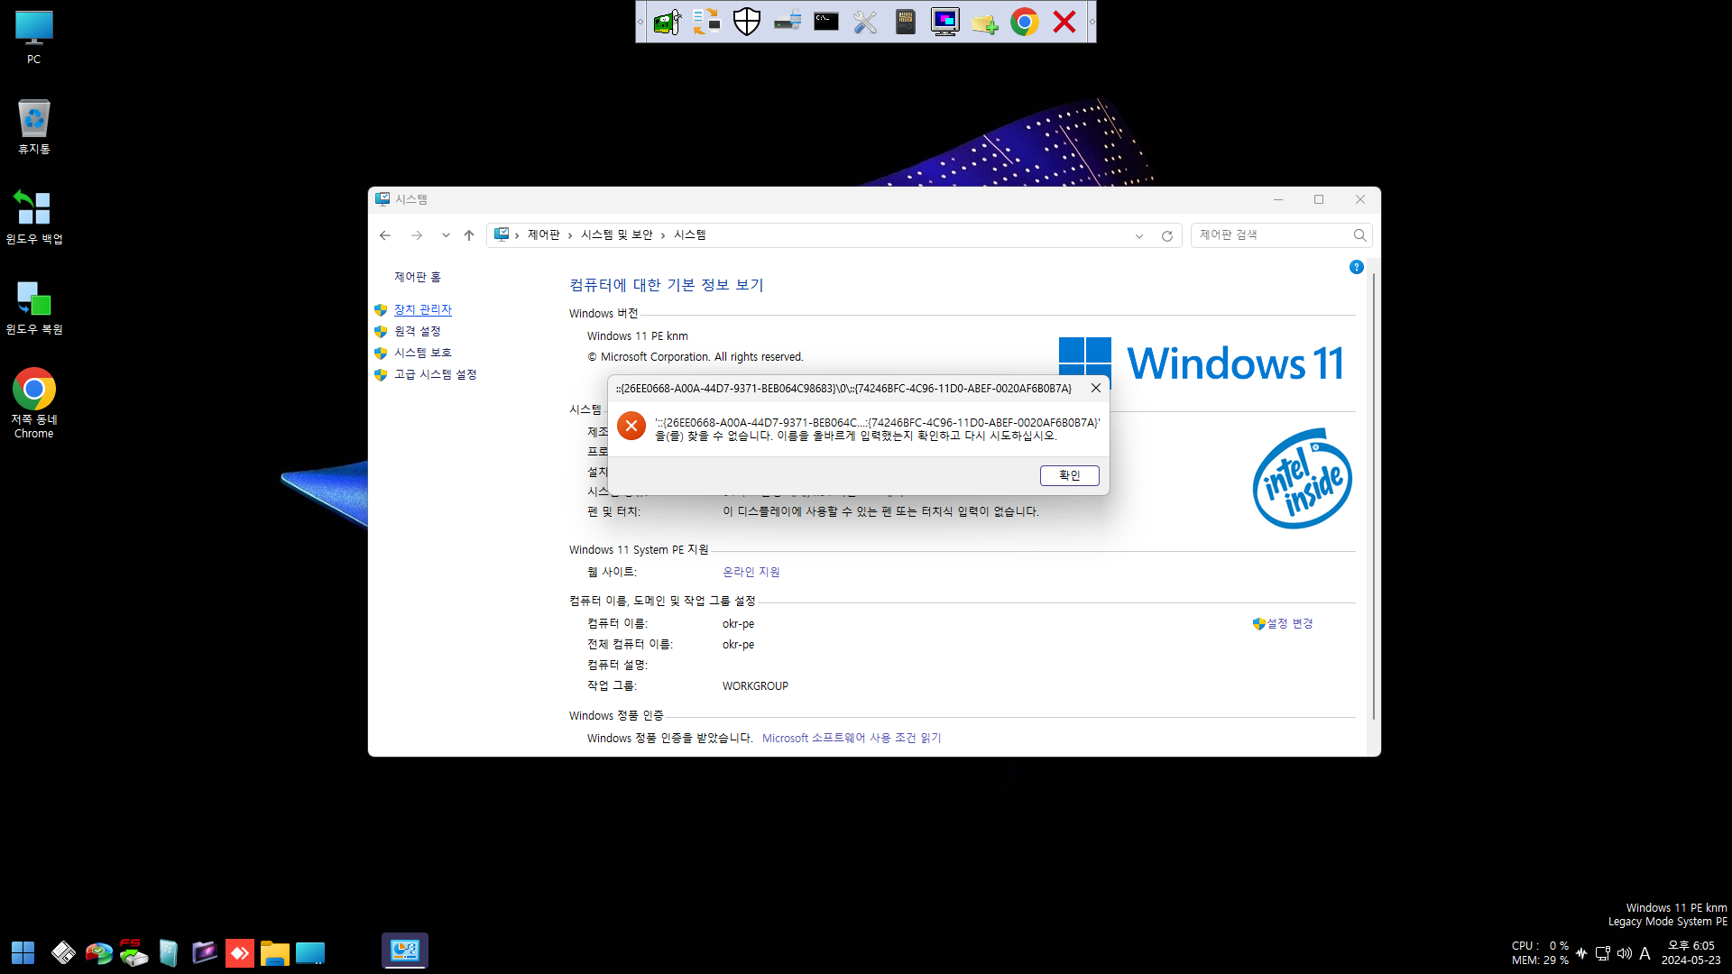This screenshot has width=1732, height=974.
Task: Expand the address bar path dropdown
Action: [x=1138, y=234]
